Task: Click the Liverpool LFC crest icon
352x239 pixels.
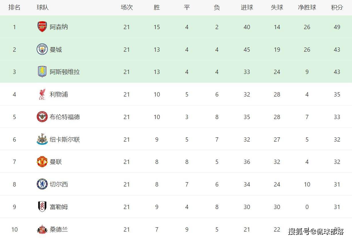Action: click(x=42, y=94)
